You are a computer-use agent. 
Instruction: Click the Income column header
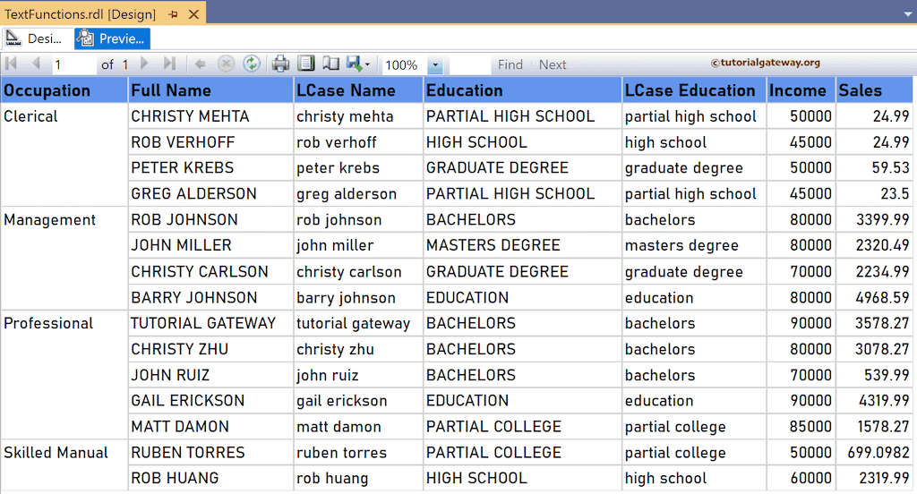801,90
